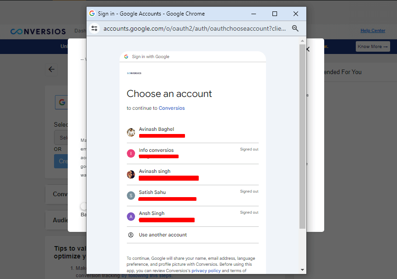The width and height of the screenshot is (397, 279).
Task: Choose the Satish Sahu account
Action: pos(193,195)
